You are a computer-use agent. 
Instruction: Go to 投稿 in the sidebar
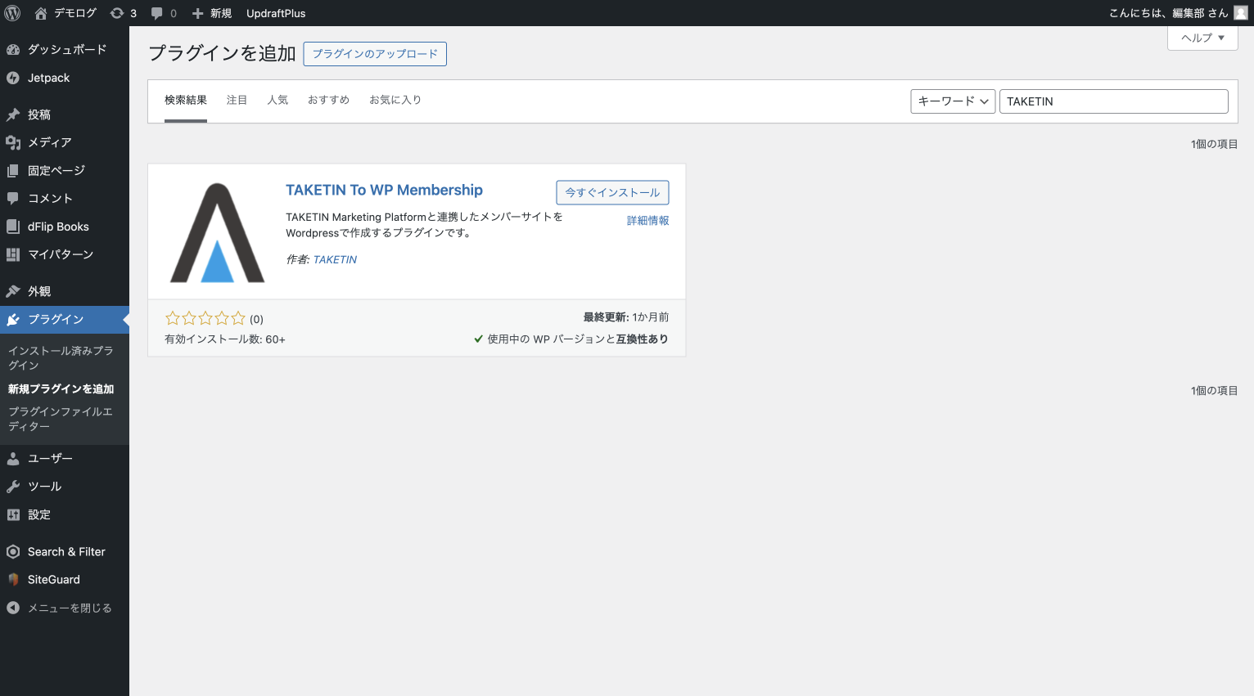(x=65, y=115)
